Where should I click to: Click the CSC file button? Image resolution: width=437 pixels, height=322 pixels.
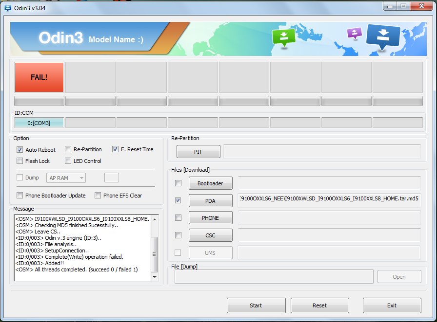[210, 235]
